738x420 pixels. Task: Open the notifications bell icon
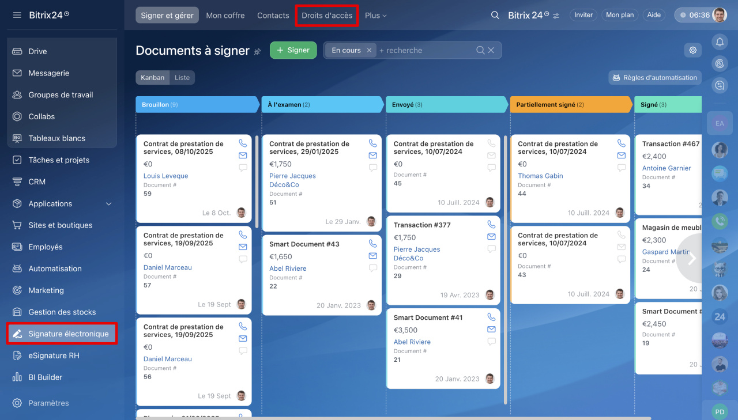(720, 42)
